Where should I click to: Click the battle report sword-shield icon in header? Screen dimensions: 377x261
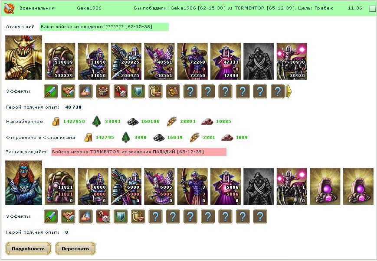coord(9,8)
